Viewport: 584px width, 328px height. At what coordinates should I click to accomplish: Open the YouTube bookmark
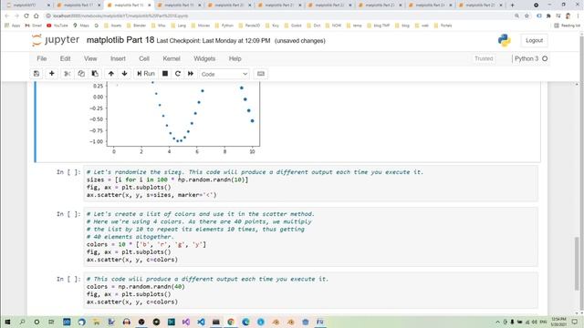[57, 26]
